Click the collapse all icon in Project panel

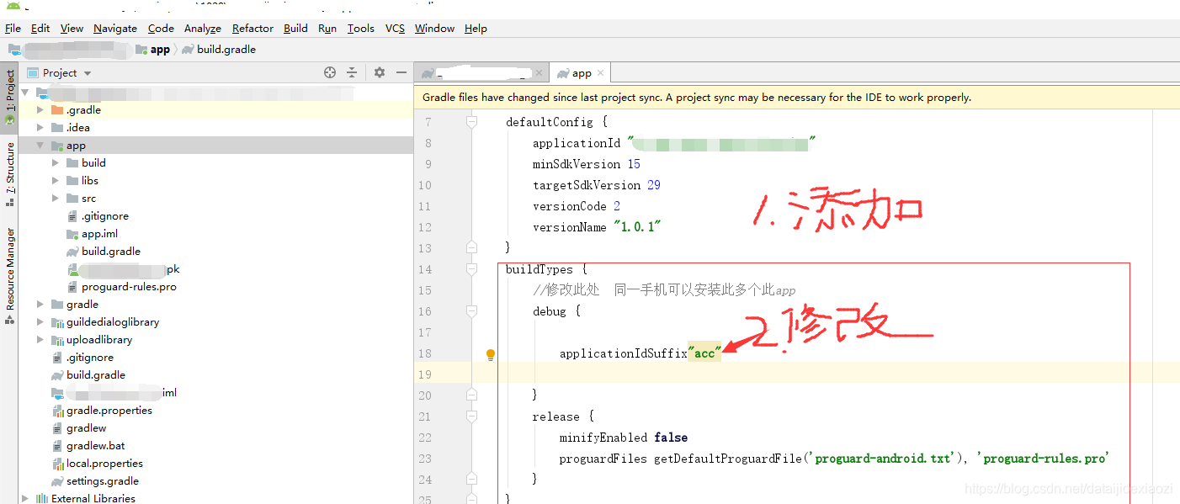coord(352,73)
